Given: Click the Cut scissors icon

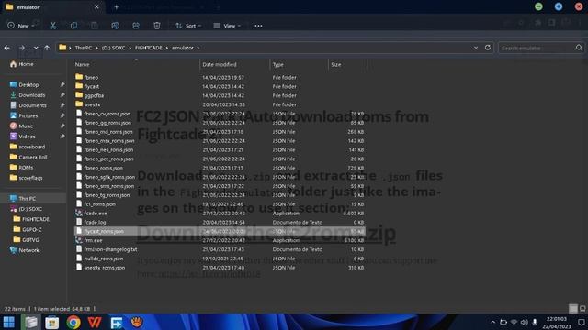Looking at the screenshot, I should click(x=53, y=26).
